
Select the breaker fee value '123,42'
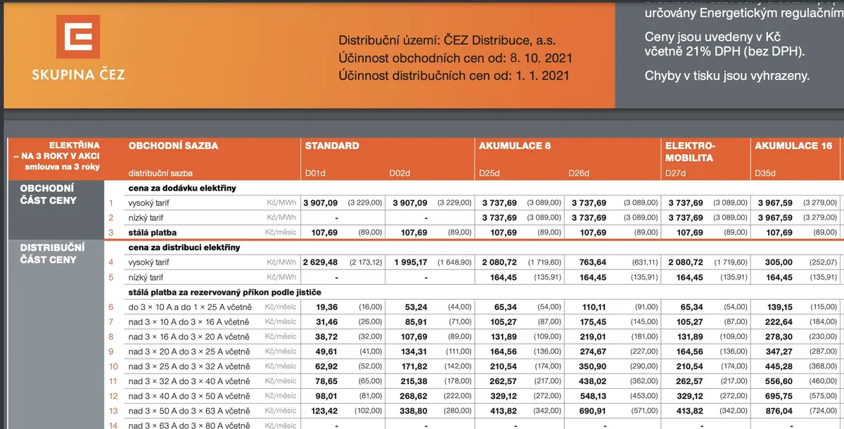(x=324, y=411)
